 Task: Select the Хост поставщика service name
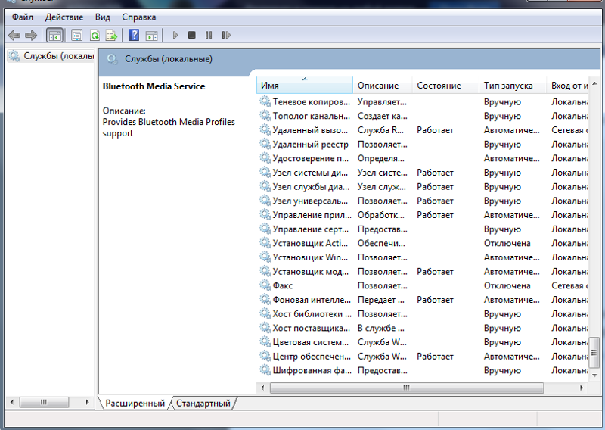click(311, 329)
